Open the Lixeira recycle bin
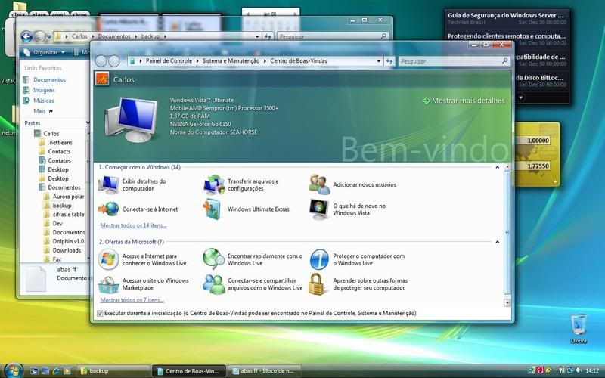 tap(579, 325)
